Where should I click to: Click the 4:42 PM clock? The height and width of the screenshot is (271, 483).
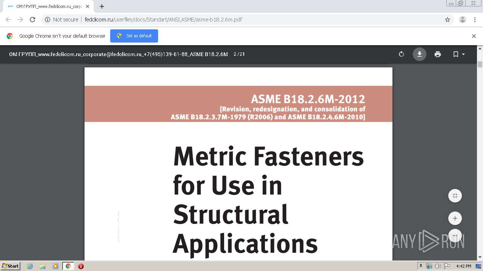(x=463, y=266)
